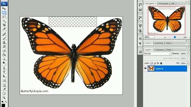This screenshot has width=191, height=107.
Task: Switch to the Styles tab
Action: [x=168, y=43]
